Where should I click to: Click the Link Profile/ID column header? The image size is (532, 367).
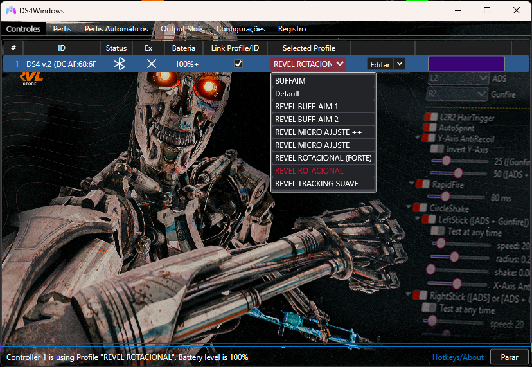click(x=235, y=48)
